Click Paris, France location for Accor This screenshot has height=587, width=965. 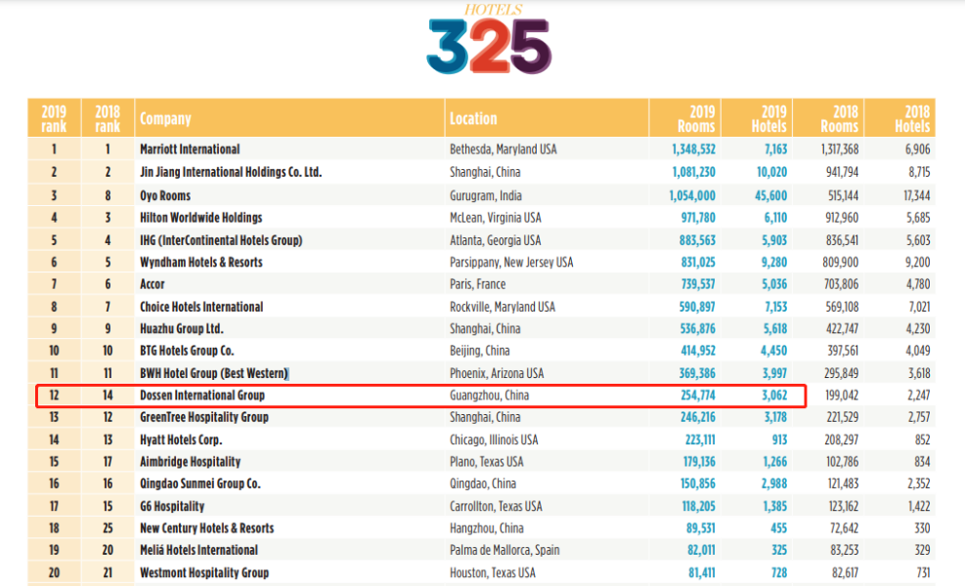(477, 284)
